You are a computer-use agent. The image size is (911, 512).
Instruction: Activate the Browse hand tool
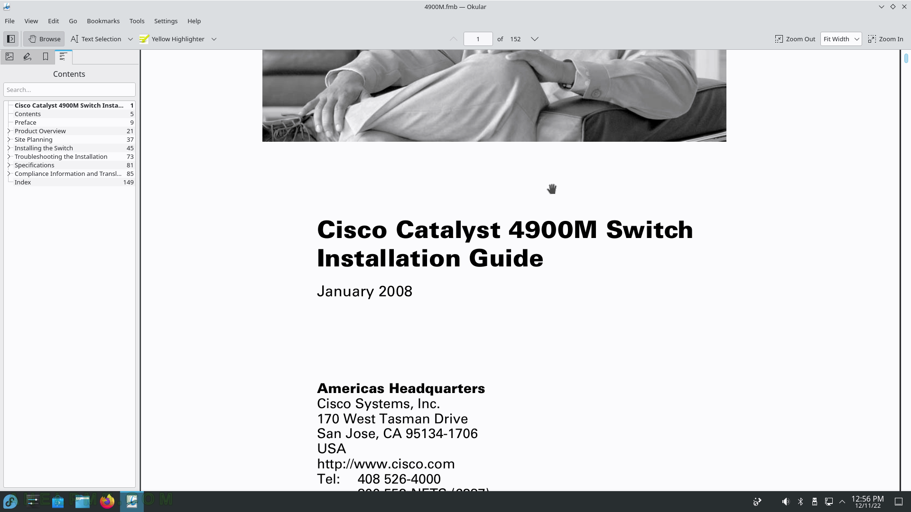tap(44, 39)
